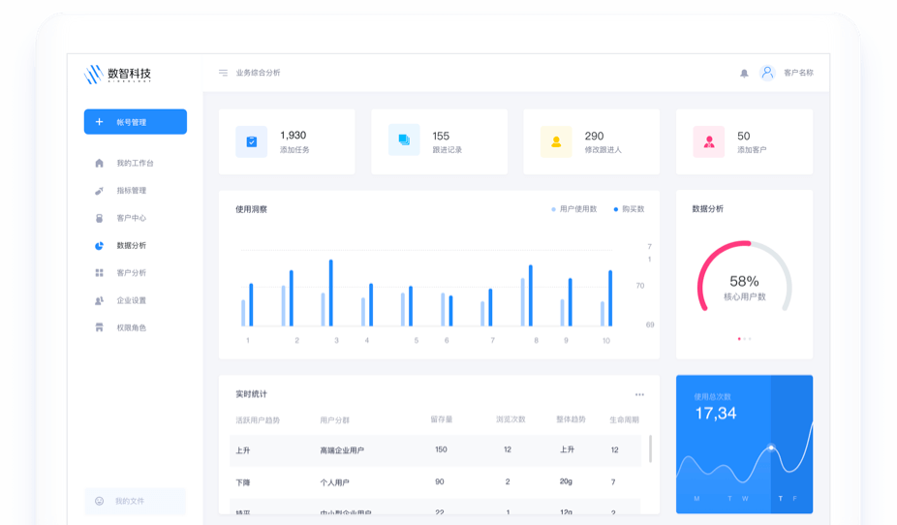Click the plus icon on 帐号管理
This screenshot has height=525, width=897.
pos(99,122)
